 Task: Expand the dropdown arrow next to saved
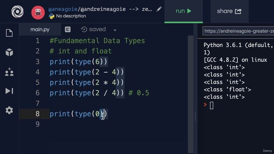(115, 30)
